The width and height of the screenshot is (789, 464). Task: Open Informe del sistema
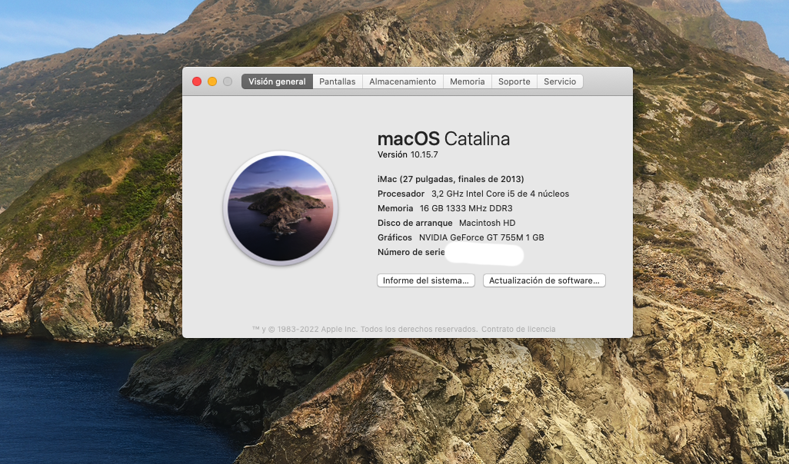426,280
